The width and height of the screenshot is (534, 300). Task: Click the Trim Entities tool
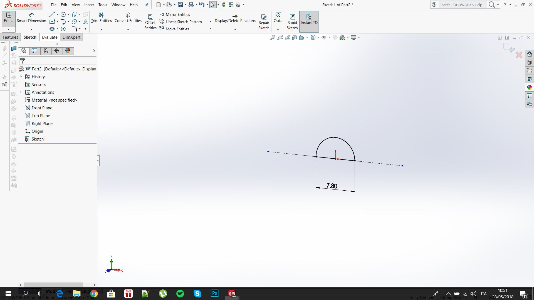(101, 18)
